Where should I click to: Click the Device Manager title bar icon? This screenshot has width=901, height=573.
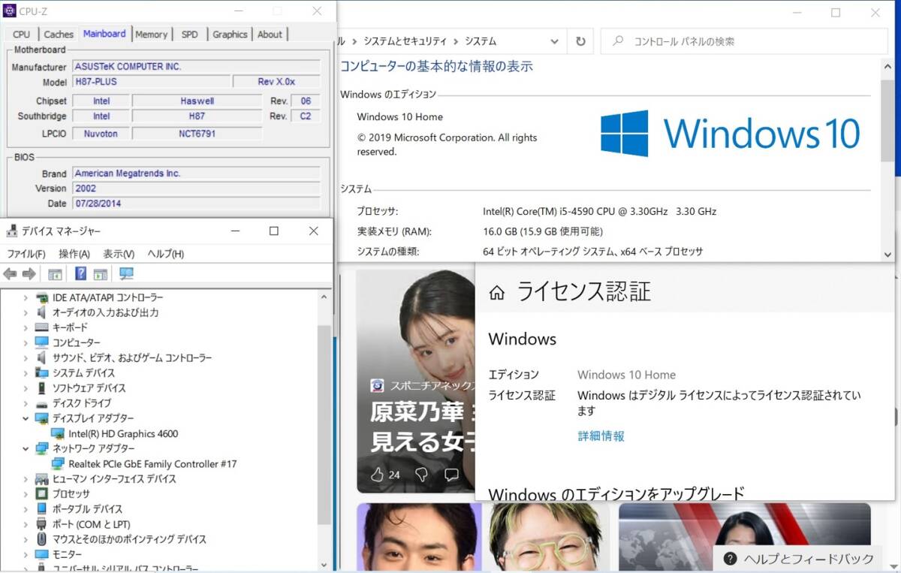[x=11, y=231]
